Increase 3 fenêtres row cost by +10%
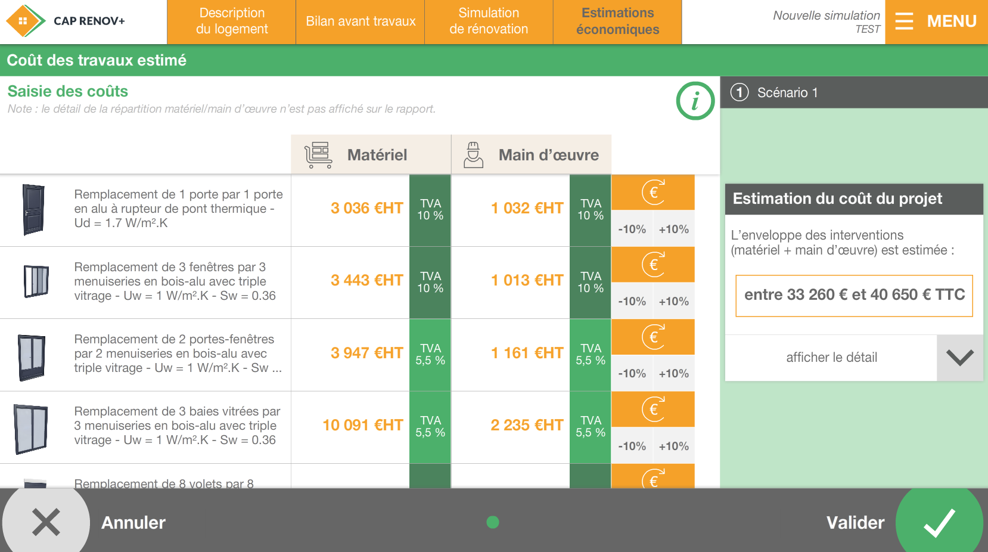 (674, 301)
